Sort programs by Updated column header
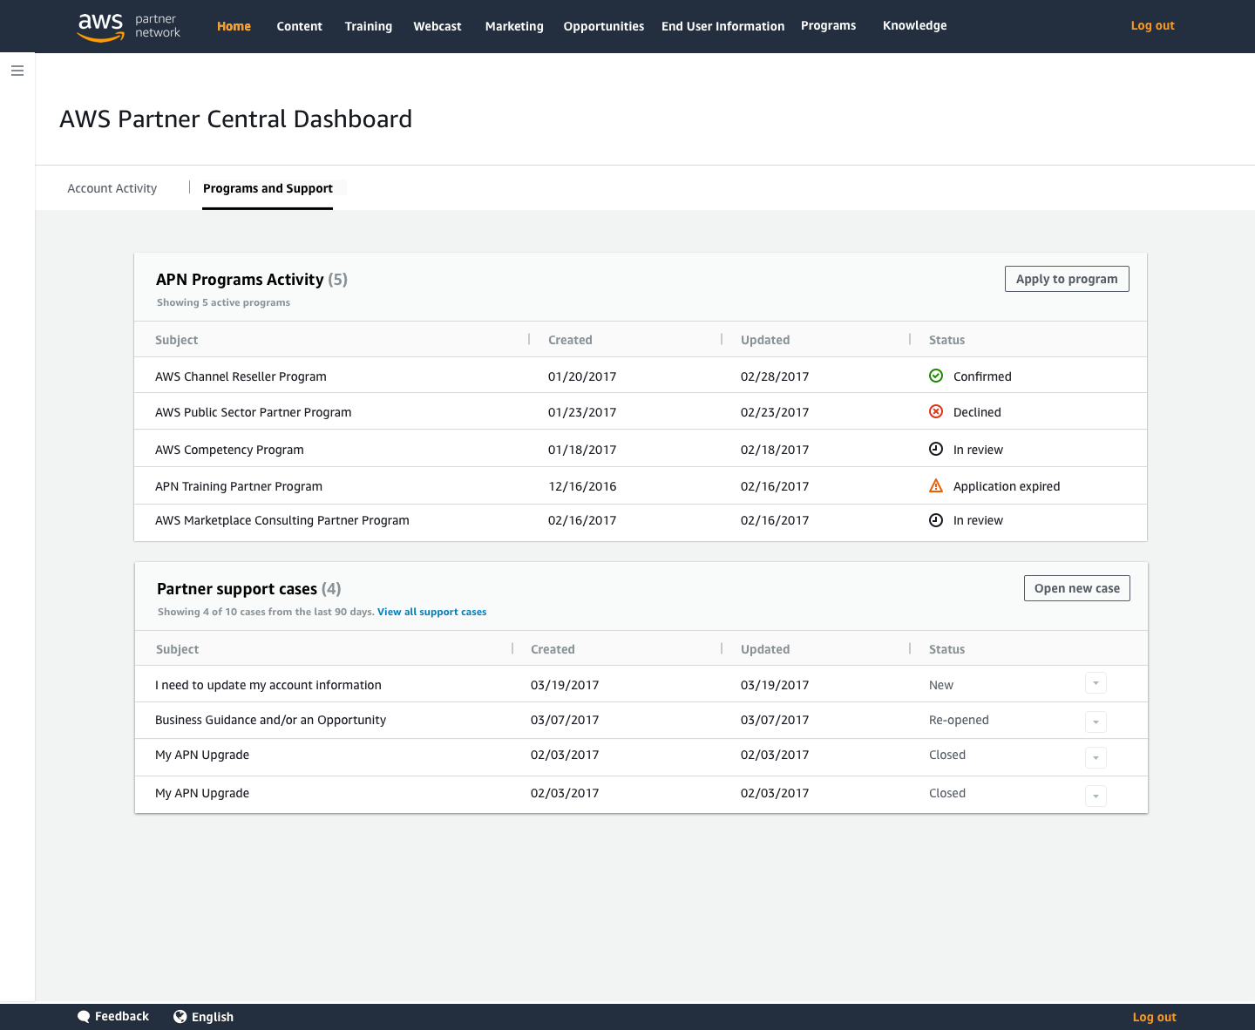 pos(765,340)
